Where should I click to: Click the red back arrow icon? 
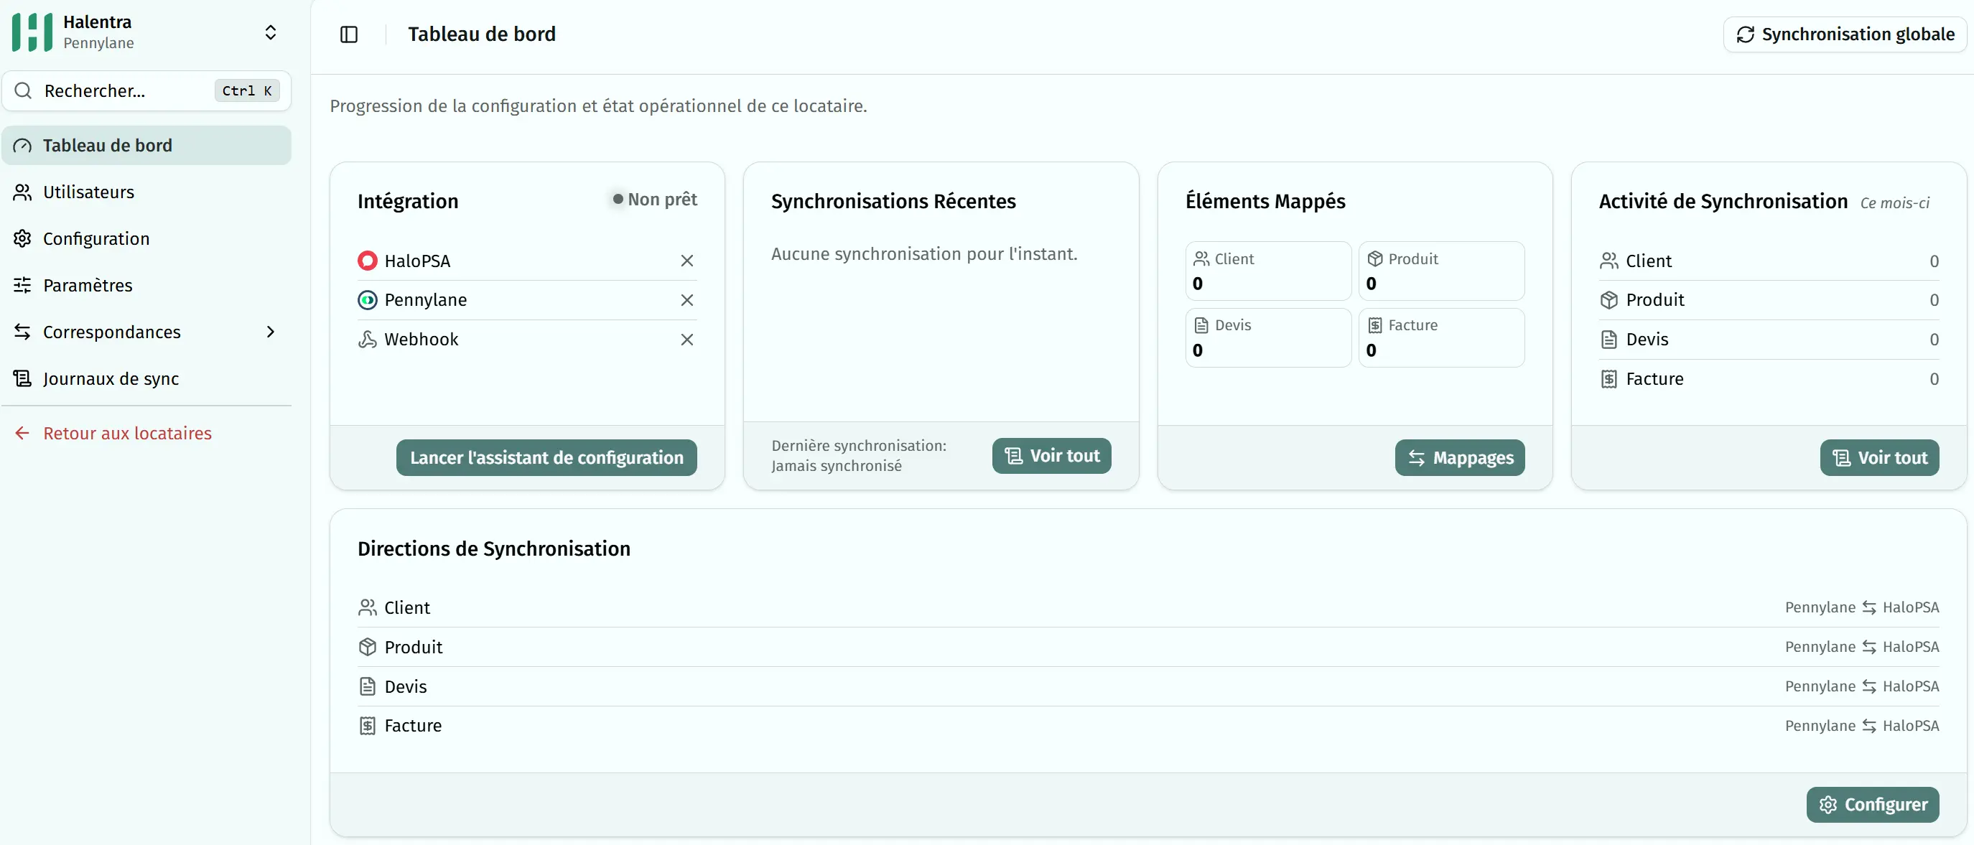pyautogui.click(x=22, y=433)
